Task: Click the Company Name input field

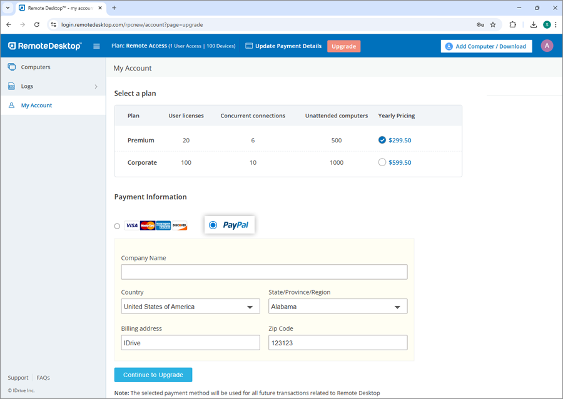Action: (x=264, y=272)
